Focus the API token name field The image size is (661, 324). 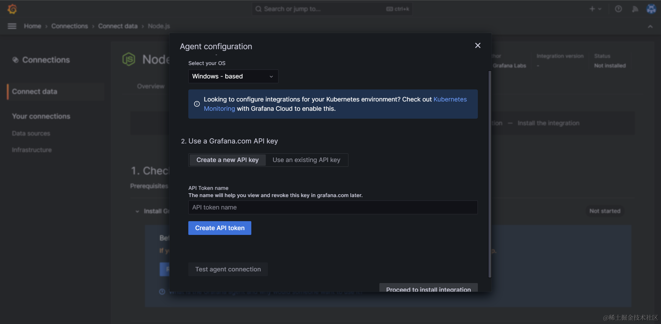click(x=333, y=207)
